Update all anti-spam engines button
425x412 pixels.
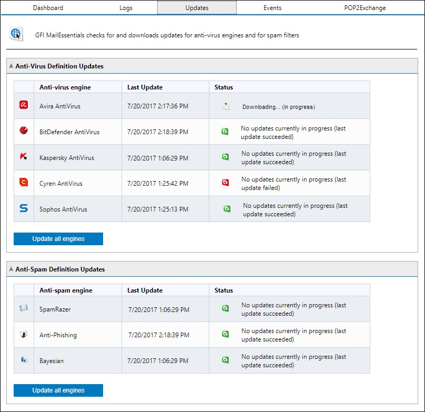click(x=58, y=390)
